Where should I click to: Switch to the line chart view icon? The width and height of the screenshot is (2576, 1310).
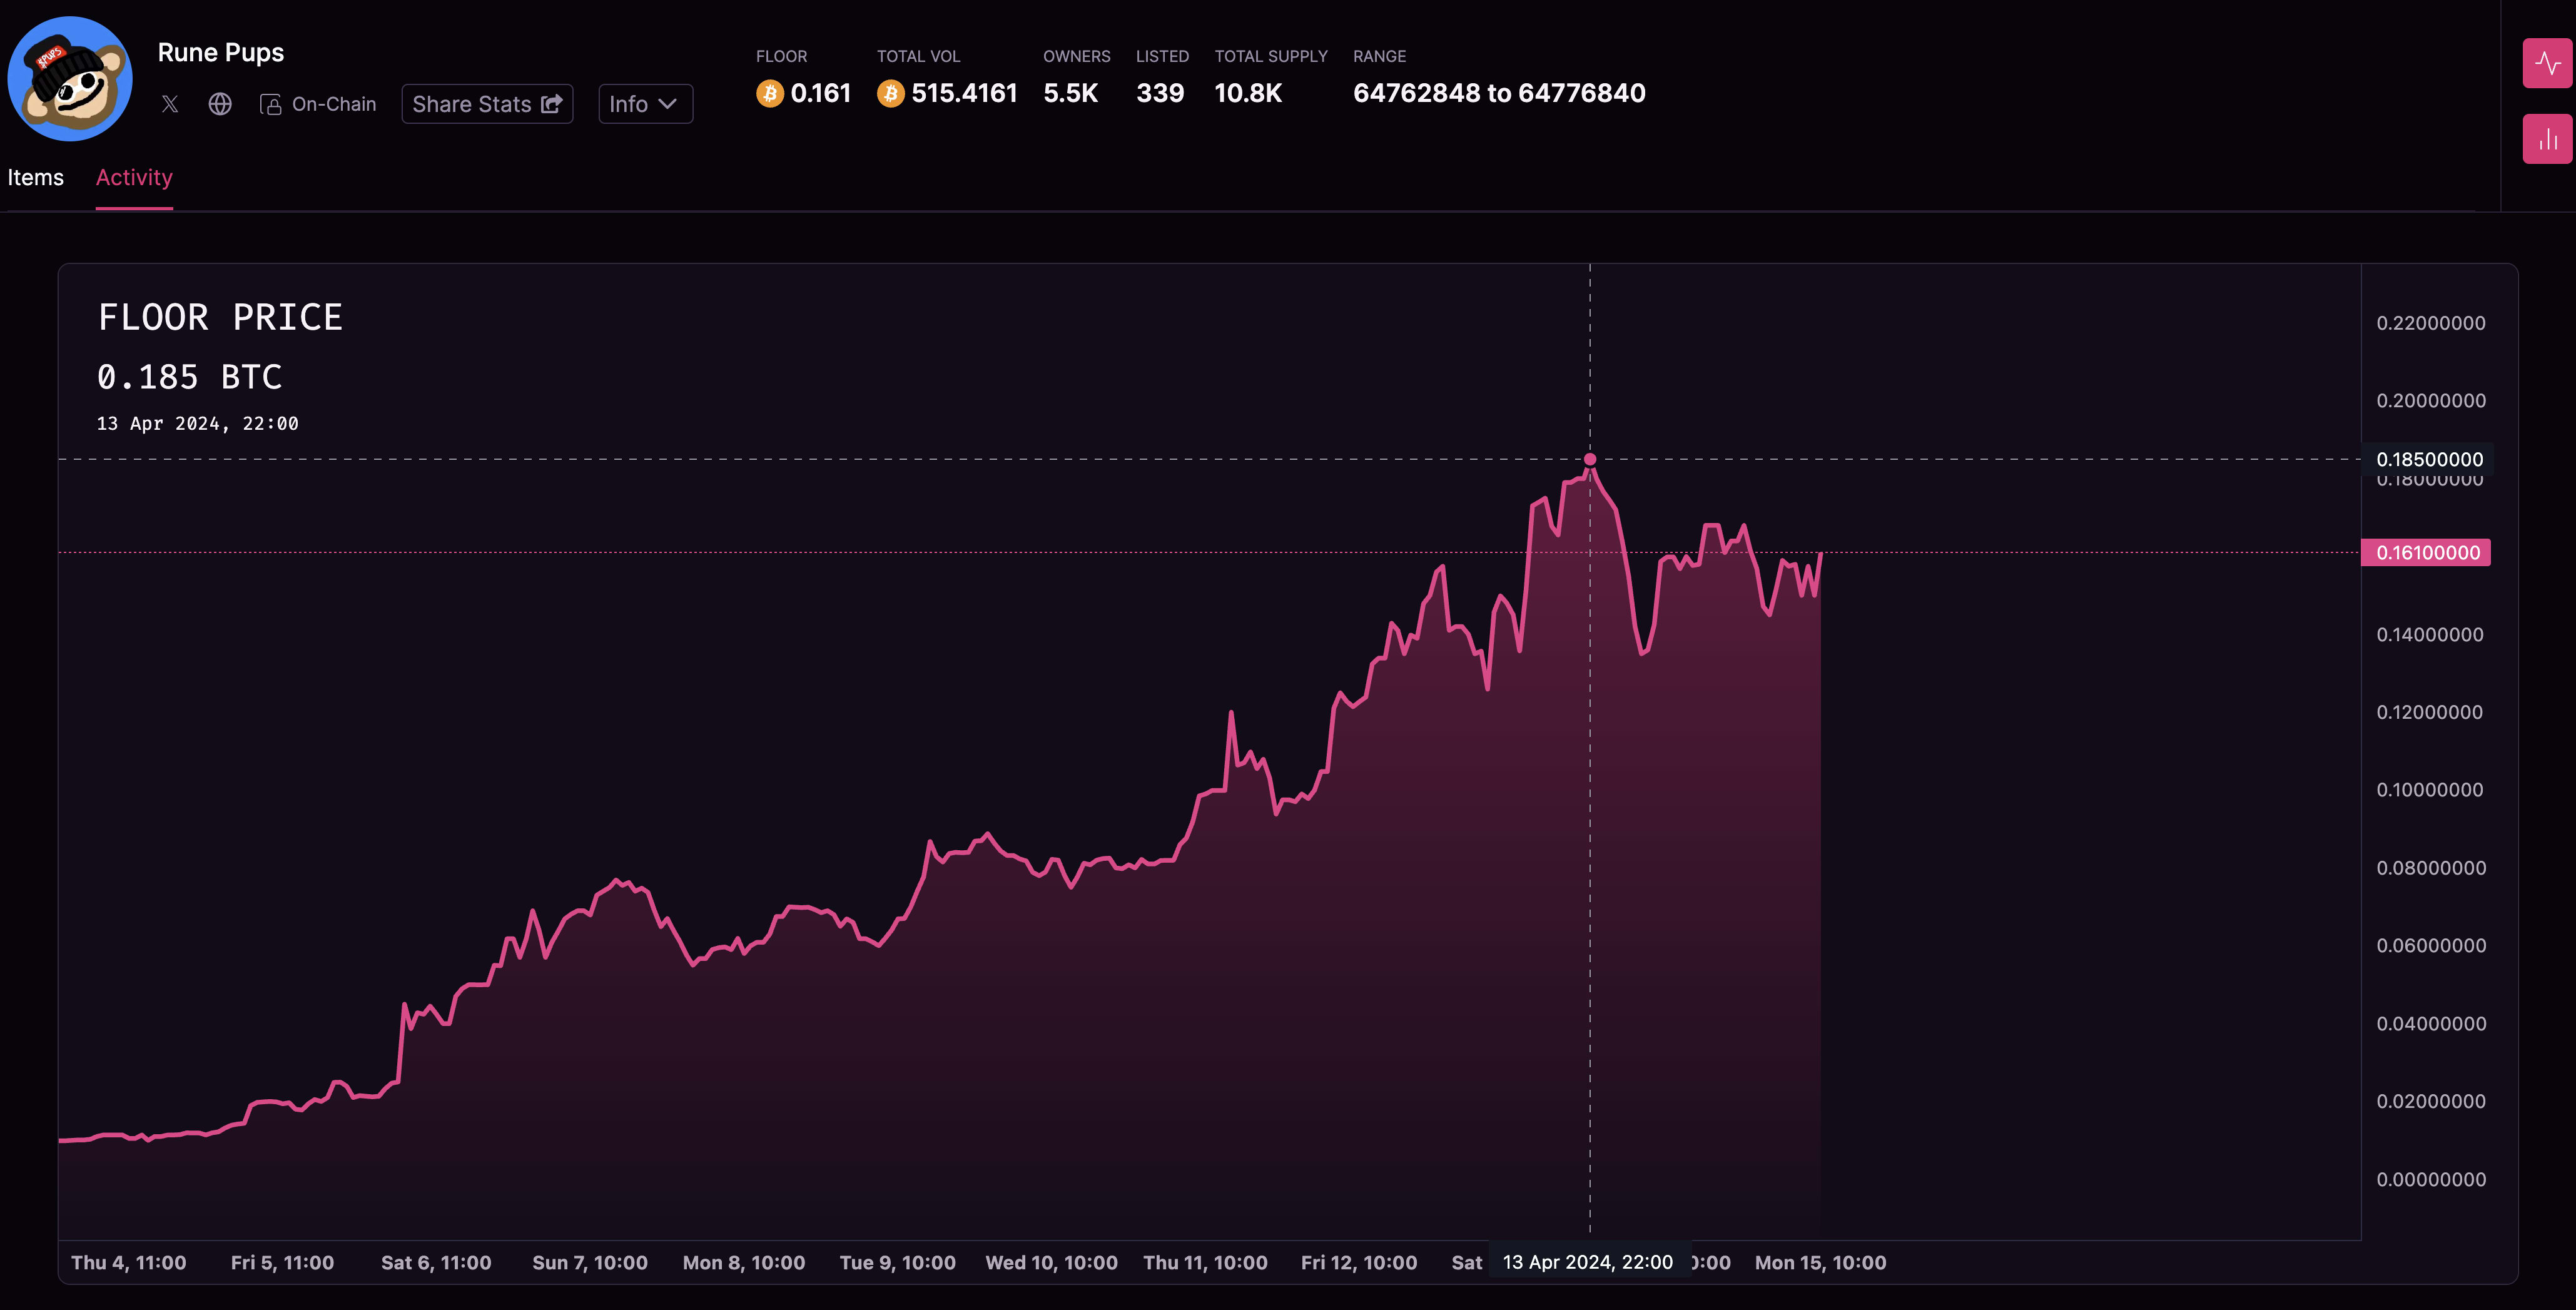pyautogui.click(x=2547, y=63)
